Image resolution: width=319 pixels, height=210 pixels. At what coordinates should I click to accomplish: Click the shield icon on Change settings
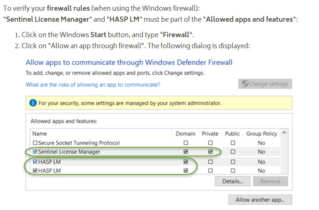point(245,84)
